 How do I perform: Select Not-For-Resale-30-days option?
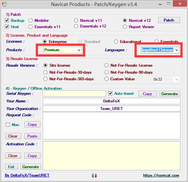(46, 72)
